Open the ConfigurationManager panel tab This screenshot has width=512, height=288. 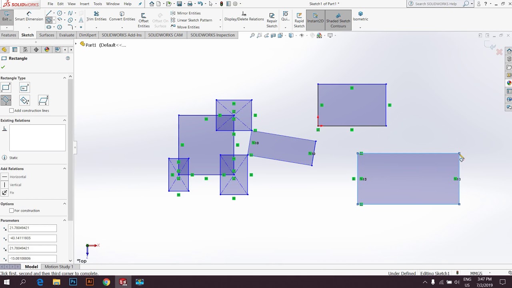point(25,50)
